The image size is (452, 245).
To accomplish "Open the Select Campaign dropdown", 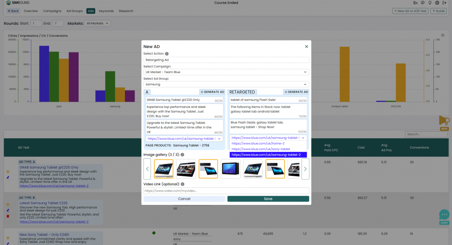I will pyautogui.click(x=226, y=72).
